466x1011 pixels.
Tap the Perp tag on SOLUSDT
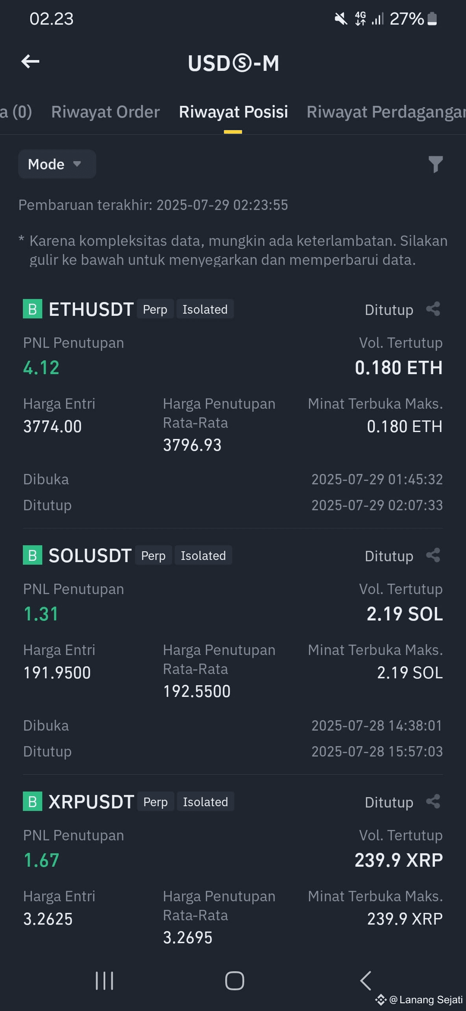153,556
